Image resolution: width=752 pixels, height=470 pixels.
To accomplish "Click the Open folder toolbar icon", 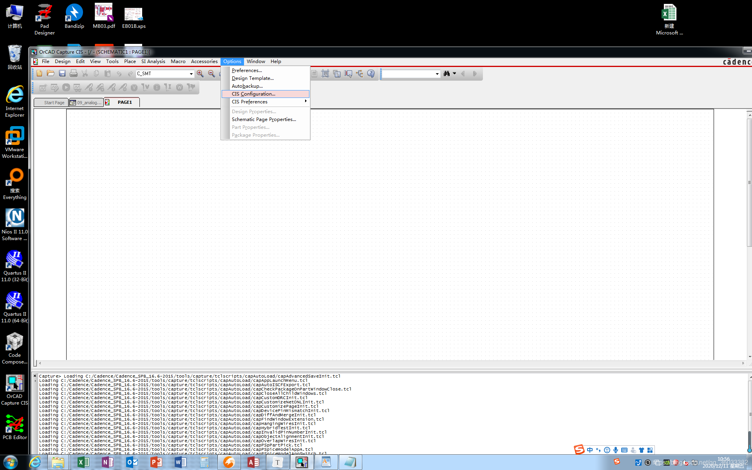I will tap(51, 74).
